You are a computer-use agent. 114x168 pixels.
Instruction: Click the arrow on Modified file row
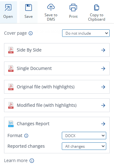(x=103, y=105)
